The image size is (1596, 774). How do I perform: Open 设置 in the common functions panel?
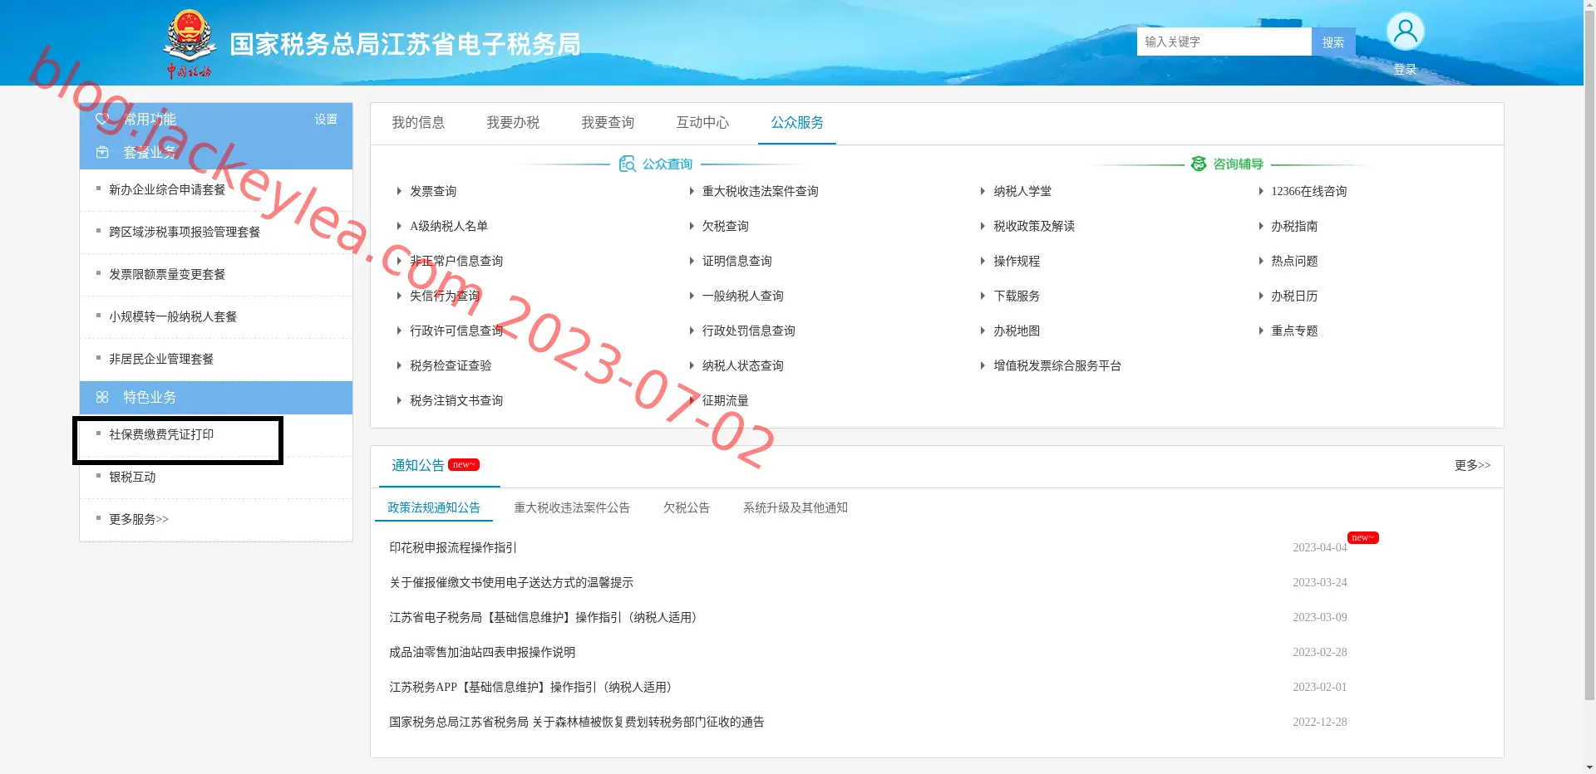pyautogui.click(x=326, y=119)
